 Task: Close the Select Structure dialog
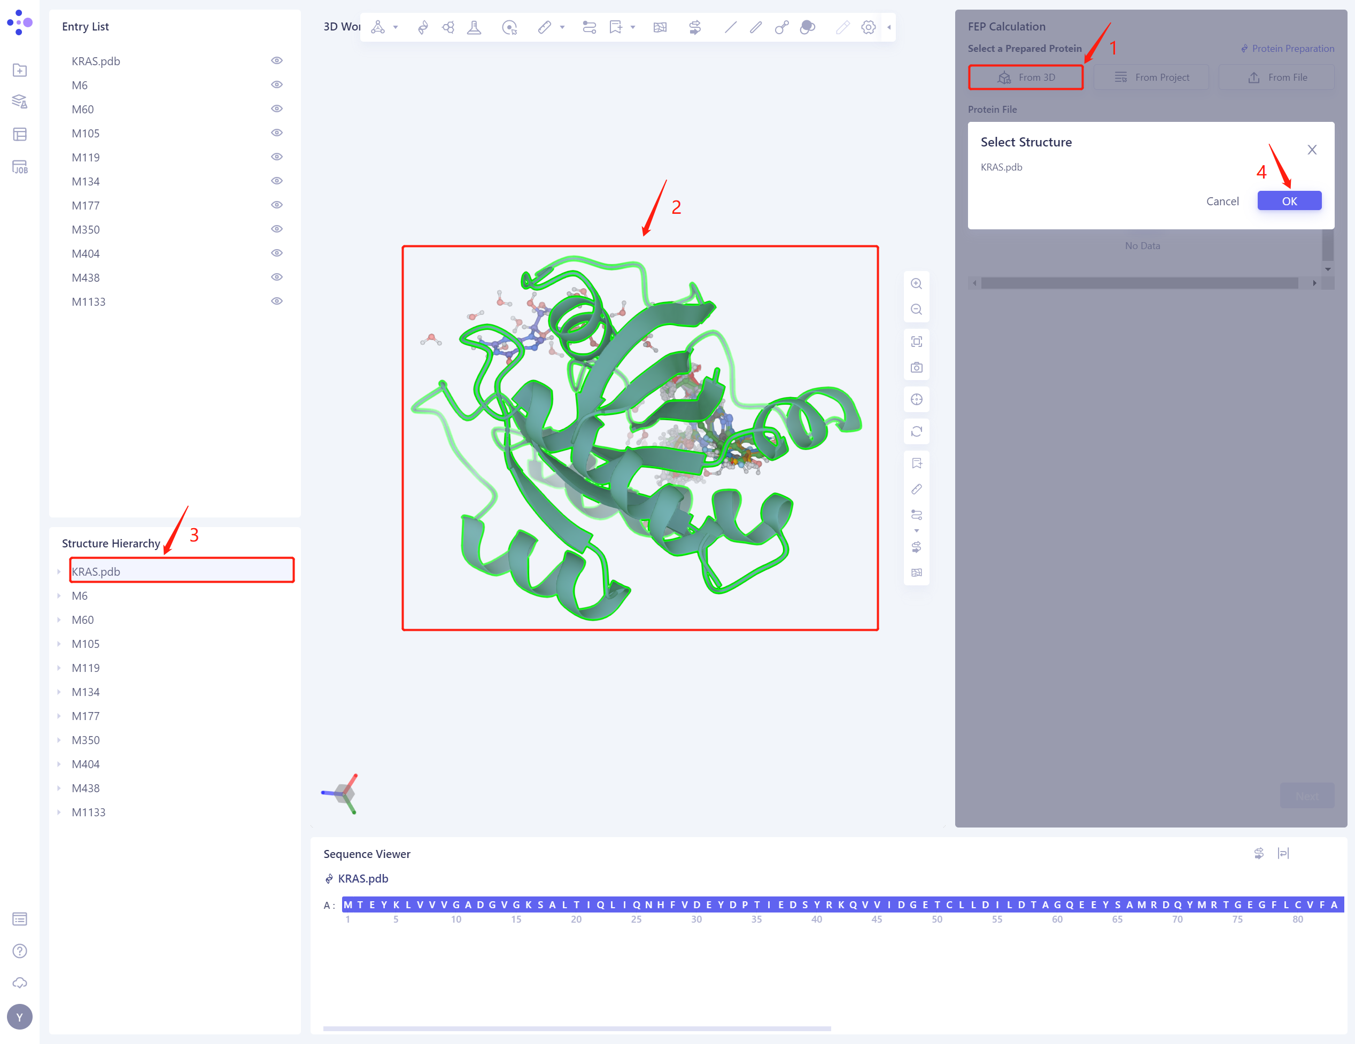[1312, 150]
